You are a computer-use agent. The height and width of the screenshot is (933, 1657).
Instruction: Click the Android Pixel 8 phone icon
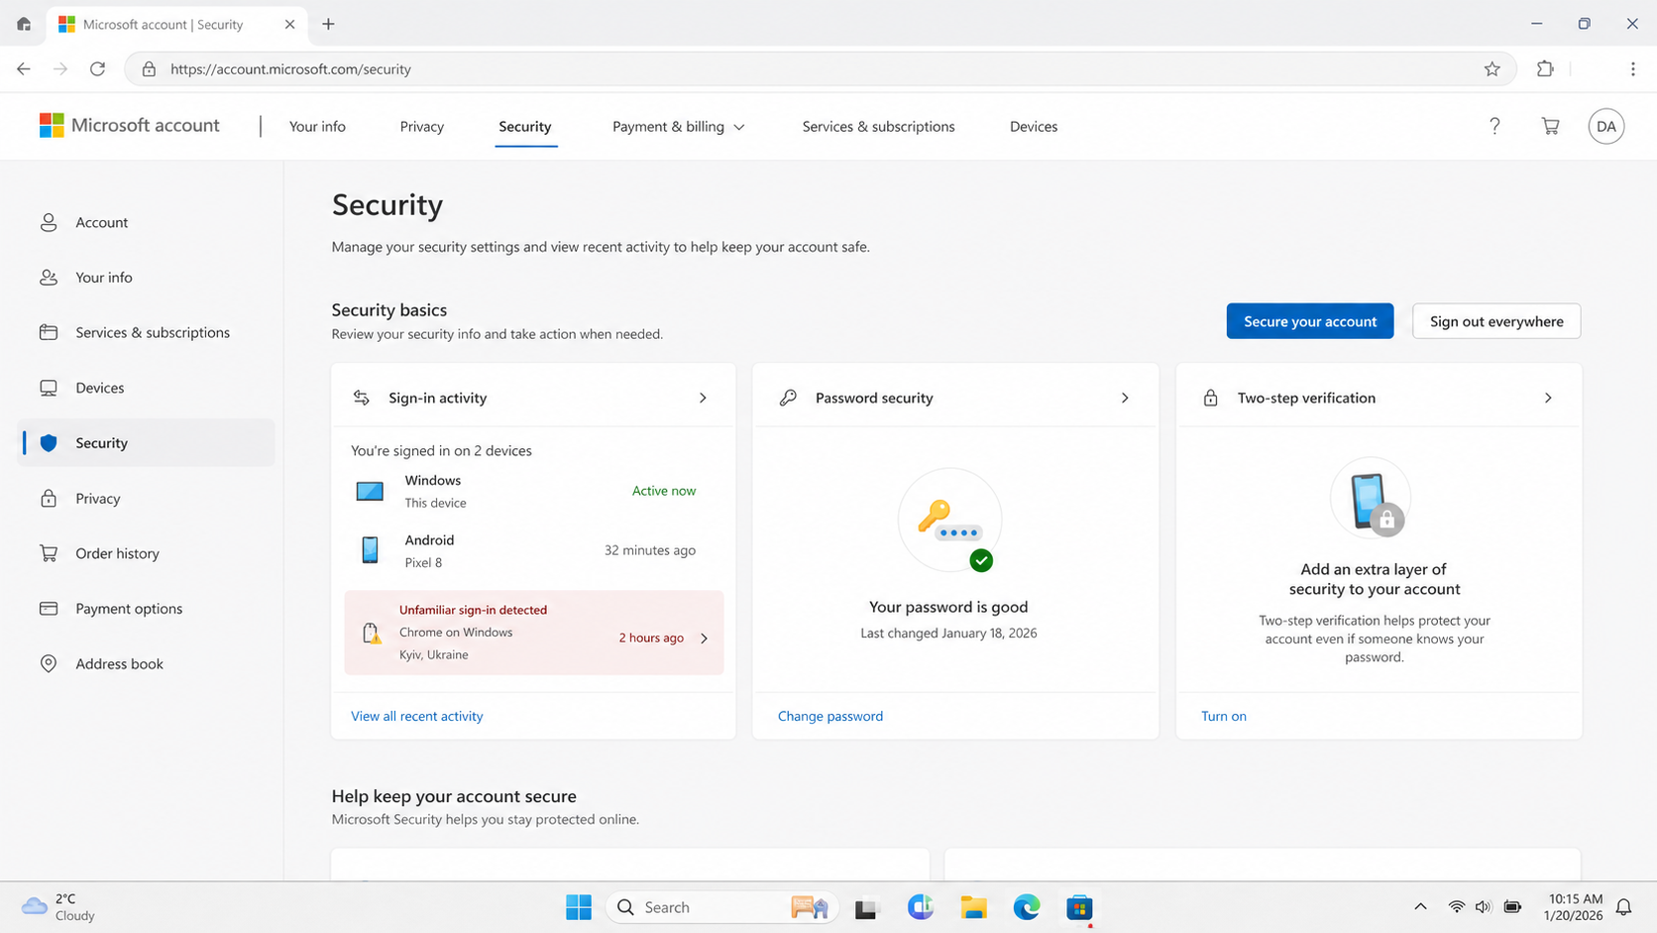pos(370,549)
